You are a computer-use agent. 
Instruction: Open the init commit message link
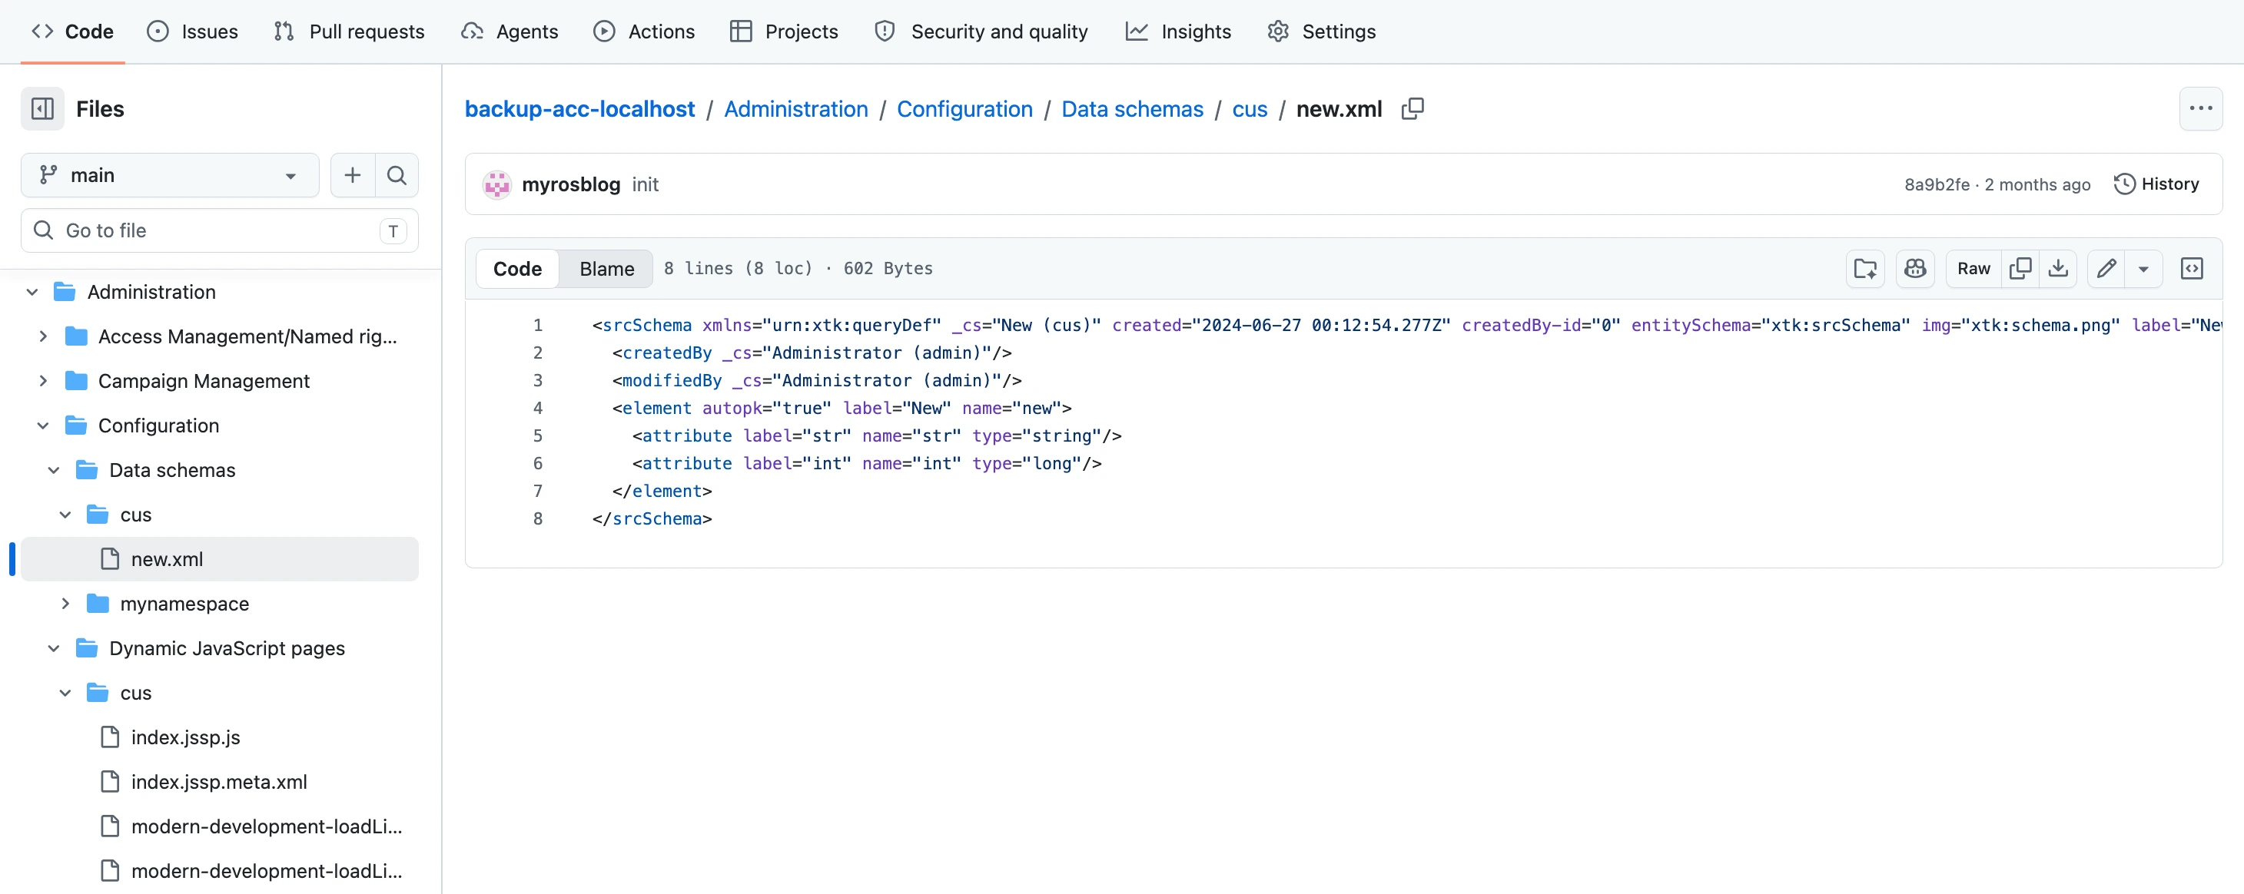click(645, 184)
